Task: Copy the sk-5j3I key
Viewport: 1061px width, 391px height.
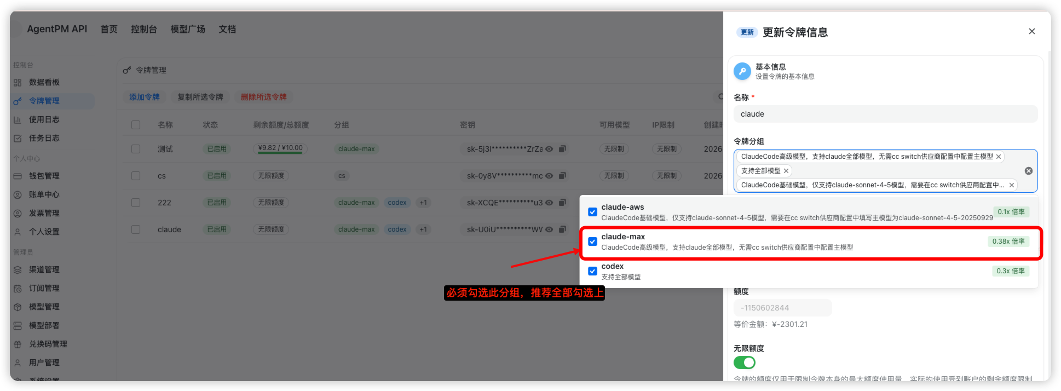Action: [x=562, y=149]
